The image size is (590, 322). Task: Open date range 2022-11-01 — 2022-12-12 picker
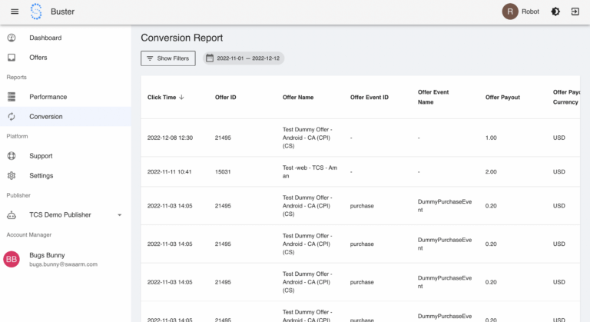(244, 58)
